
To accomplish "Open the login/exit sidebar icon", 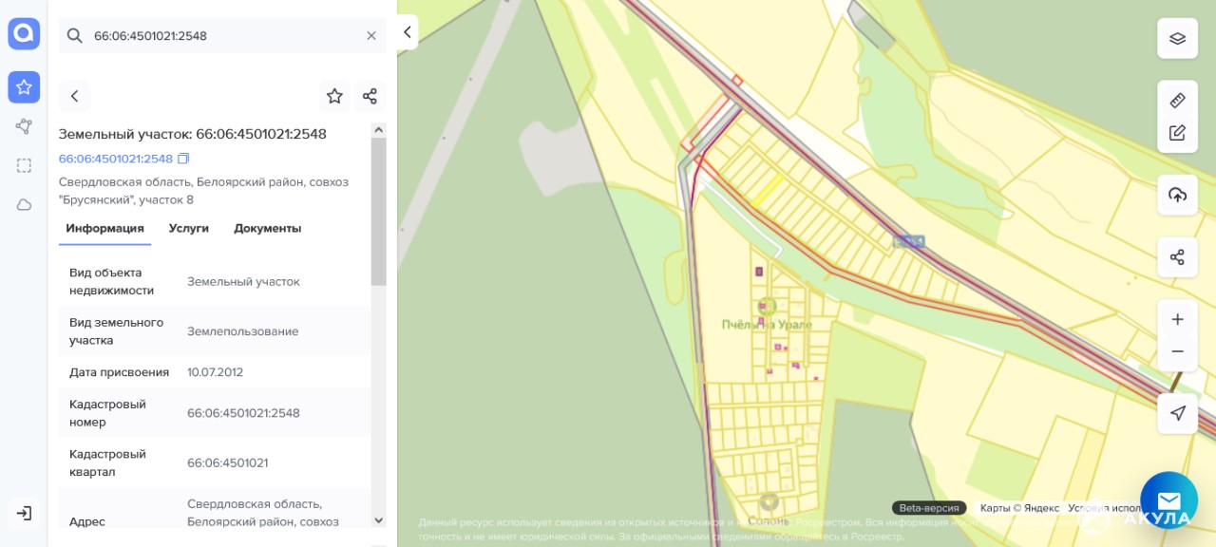I will (x=24, y=513).
